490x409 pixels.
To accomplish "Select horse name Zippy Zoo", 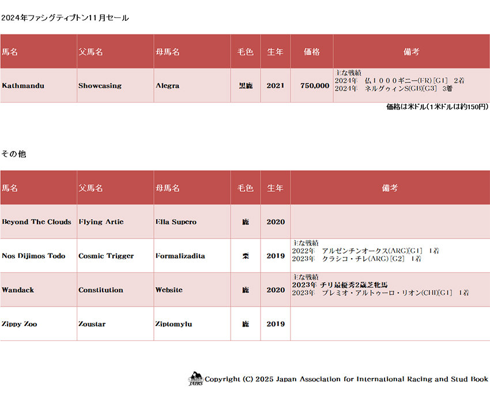I will [x=20, y=324].
